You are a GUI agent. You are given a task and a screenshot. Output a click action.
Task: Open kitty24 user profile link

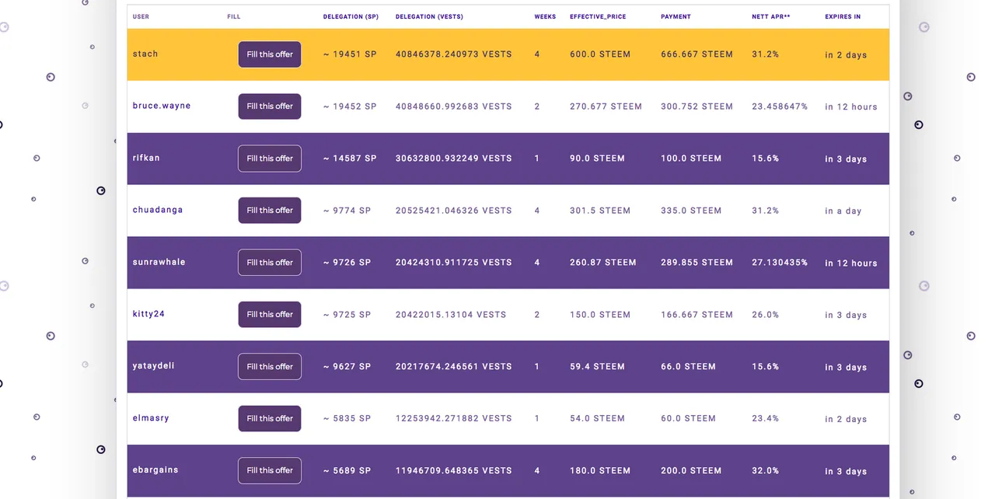(148, 314)
